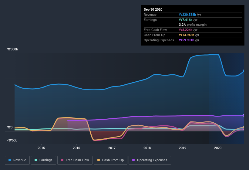Select the 2015 x-axis label
249x170 pixels.
41,148
